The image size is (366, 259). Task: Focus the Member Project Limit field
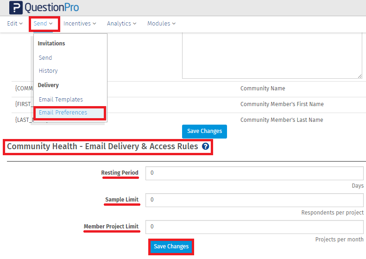tap(254, 227)
